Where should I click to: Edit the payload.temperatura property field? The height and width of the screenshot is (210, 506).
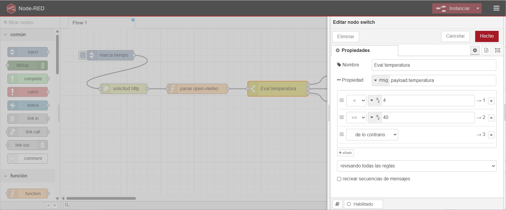(x=443, y=80)
